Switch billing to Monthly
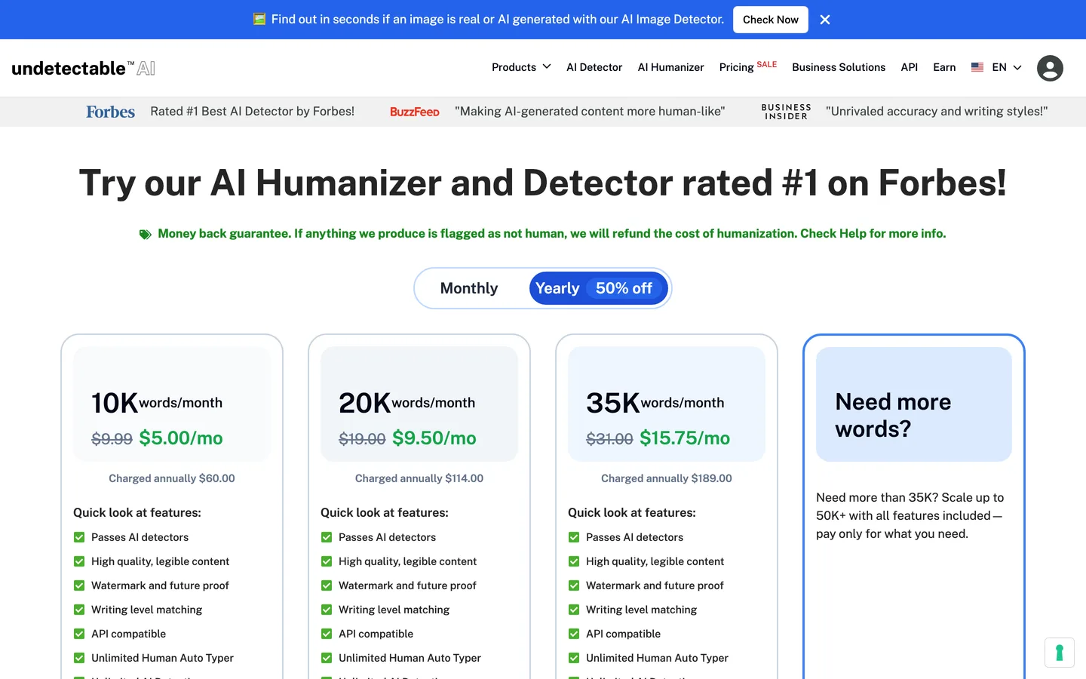1086x679 pixels. coord(469,288)
